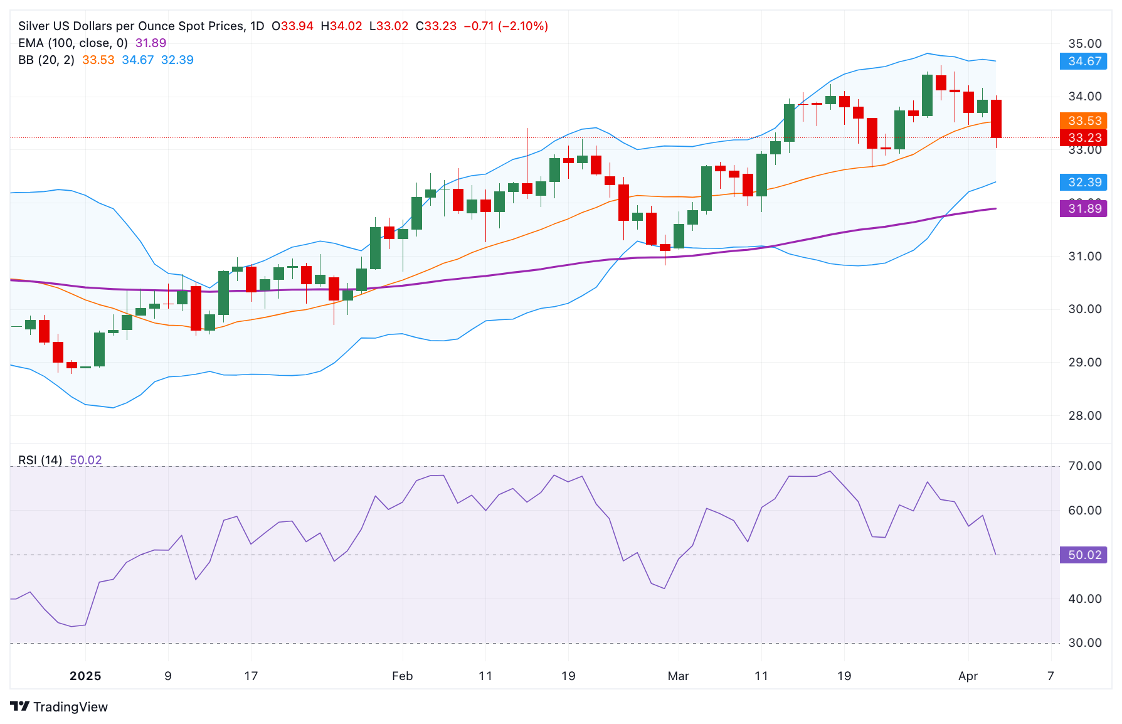Click the 70.00 level on the RSI axis
Image resolution: width=1122 pixels, height=724 pixels.
tap(1084, 466)
